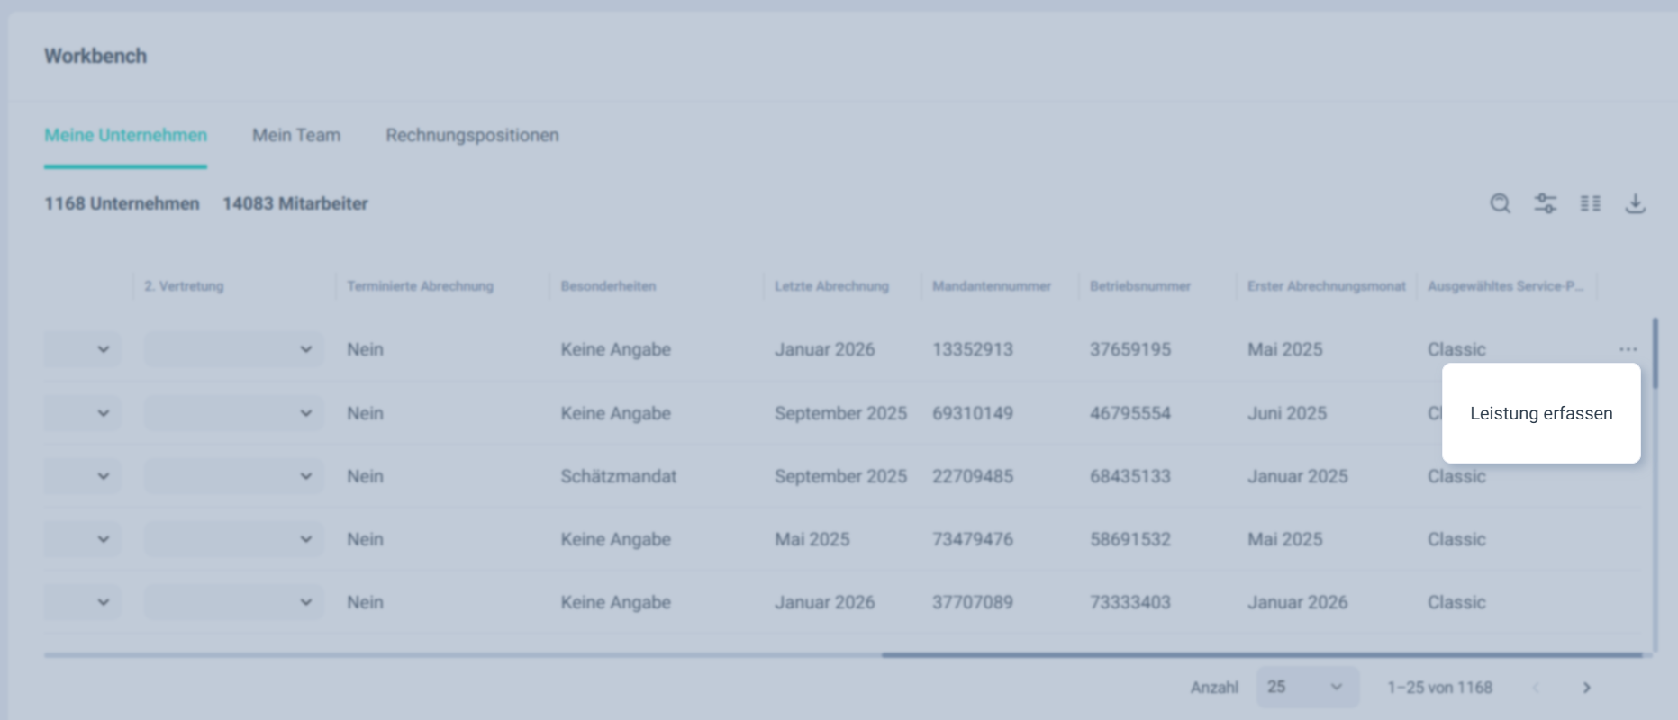Image resolution: width=1678 pixels, height=720 pixels.
Task: Open the filter sliders icon
Action: click(1545, 203)
